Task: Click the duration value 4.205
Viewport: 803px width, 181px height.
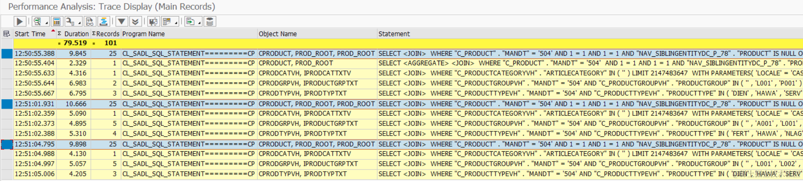Action: point(78,174)
